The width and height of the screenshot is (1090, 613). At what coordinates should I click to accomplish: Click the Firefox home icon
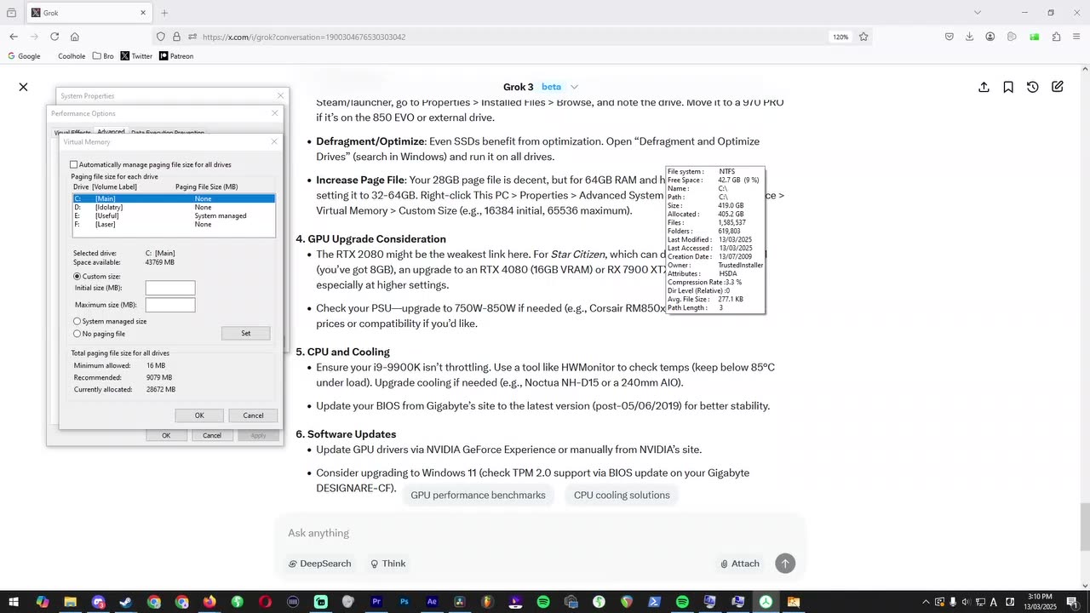point(75,37)
